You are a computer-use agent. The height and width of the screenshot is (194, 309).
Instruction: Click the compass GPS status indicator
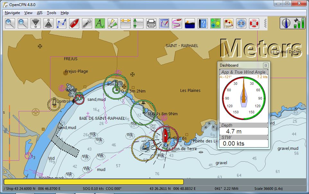click(287, 23)
